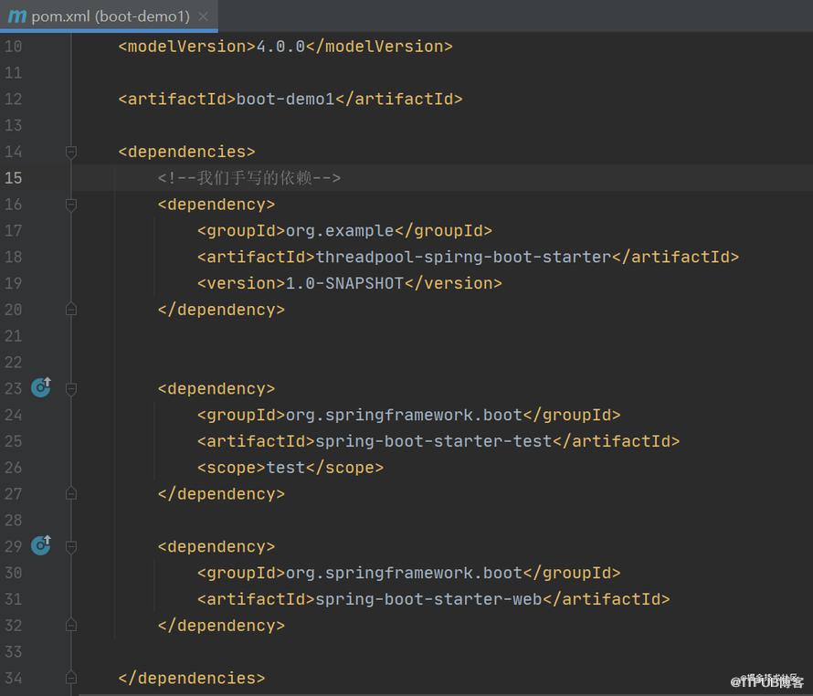Click line number 25 in the gutter
This screenshot has height=696, width=813.
coord(14,441)
